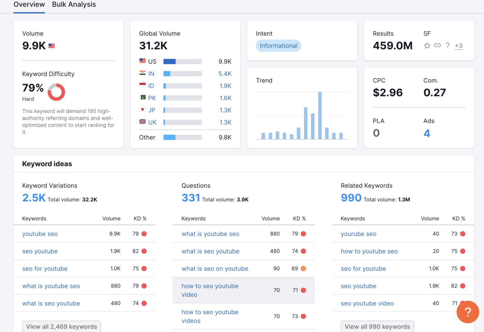Viewport: 484px width, 332px height.
Task: Click the link SERP feature icon under SF
Action: [x=437, y=46]
